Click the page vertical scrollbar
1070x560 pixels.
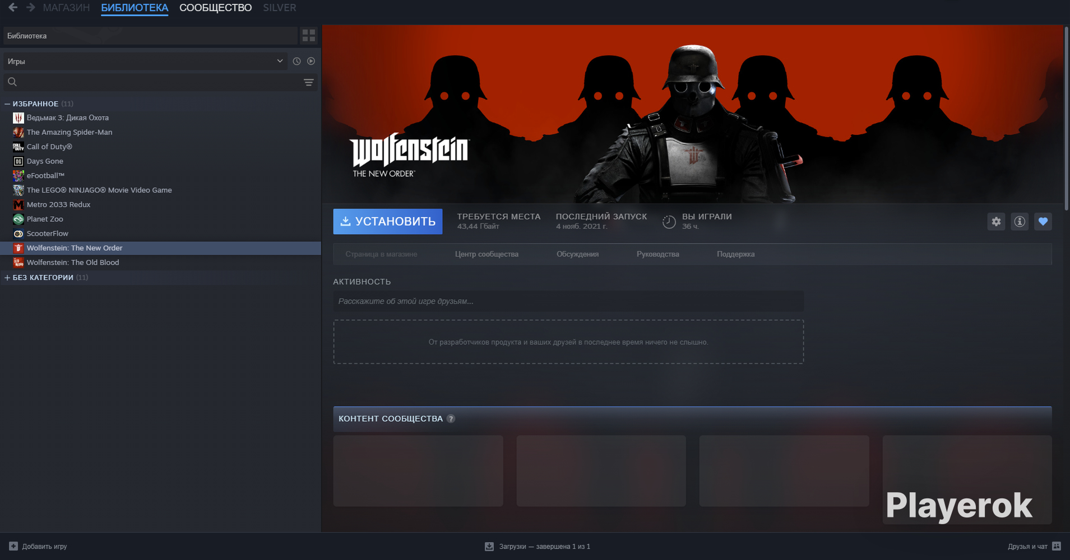(x=1067, y=118)
